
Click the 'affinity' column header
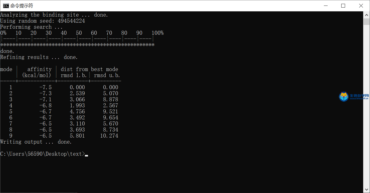pyautogui.click(x=40, y=69)
